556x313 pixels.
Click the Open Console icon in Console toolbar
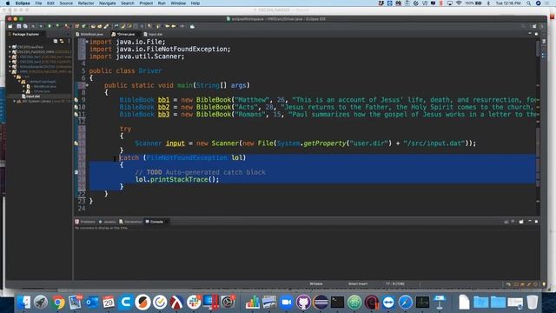tap(521, 222)
